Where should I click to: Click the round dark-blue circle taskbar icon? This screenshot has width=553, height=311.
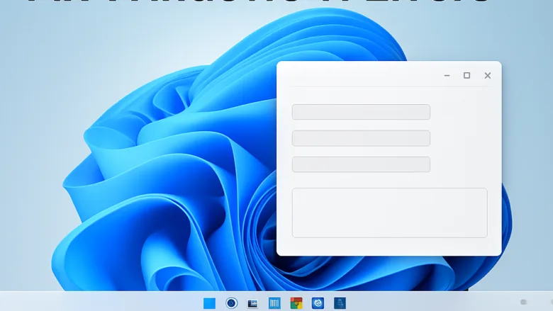(x=231, y=303)
